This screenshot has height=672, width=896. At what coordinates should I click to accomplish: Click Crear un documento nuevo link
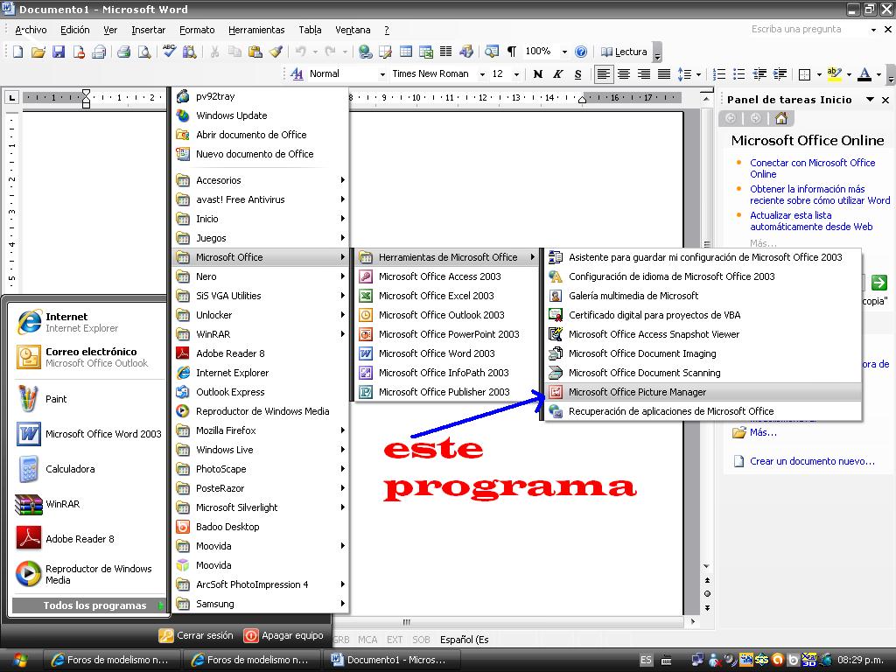pos(812,461)
